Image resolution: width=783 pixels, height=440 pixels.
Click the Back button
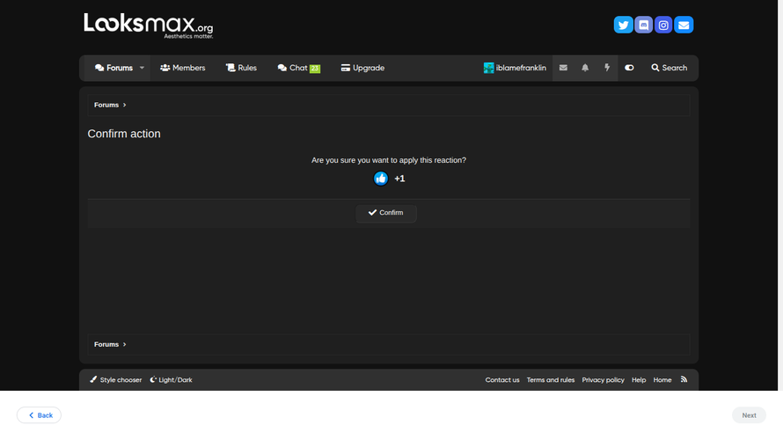click(x=39, y=415)
